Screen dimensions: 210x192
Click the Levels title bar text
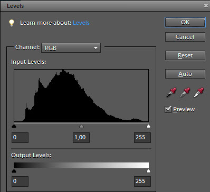(15, 6)
